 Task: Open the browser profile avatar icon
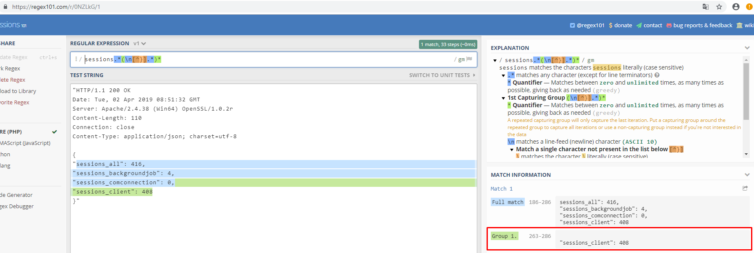coord(736,7)
